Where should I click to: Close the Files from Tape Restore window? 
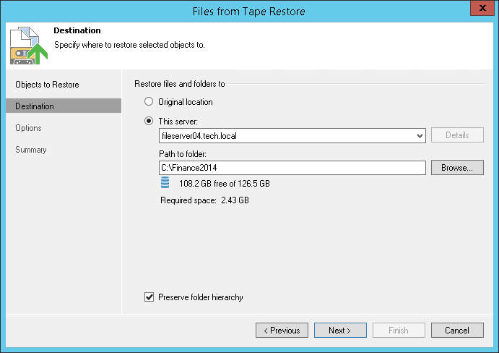coord(480,9)
